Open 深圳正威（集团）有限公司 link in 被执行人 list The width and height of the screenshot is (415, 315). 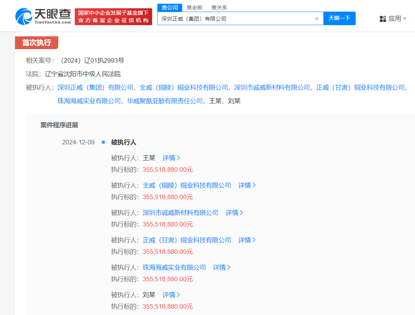(95, 87)
